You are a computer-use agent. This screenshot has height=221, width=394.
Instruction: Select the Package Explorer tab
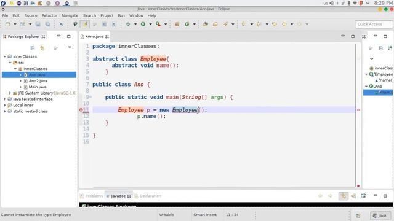[24, 37]
